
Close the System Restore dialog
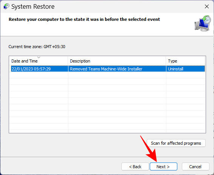[207, 6]
